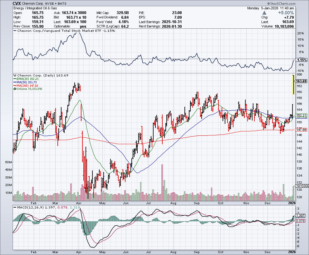Click the black MACD legend line marker
The width and height of the screenshot is (309, 255).
point(15,207)
